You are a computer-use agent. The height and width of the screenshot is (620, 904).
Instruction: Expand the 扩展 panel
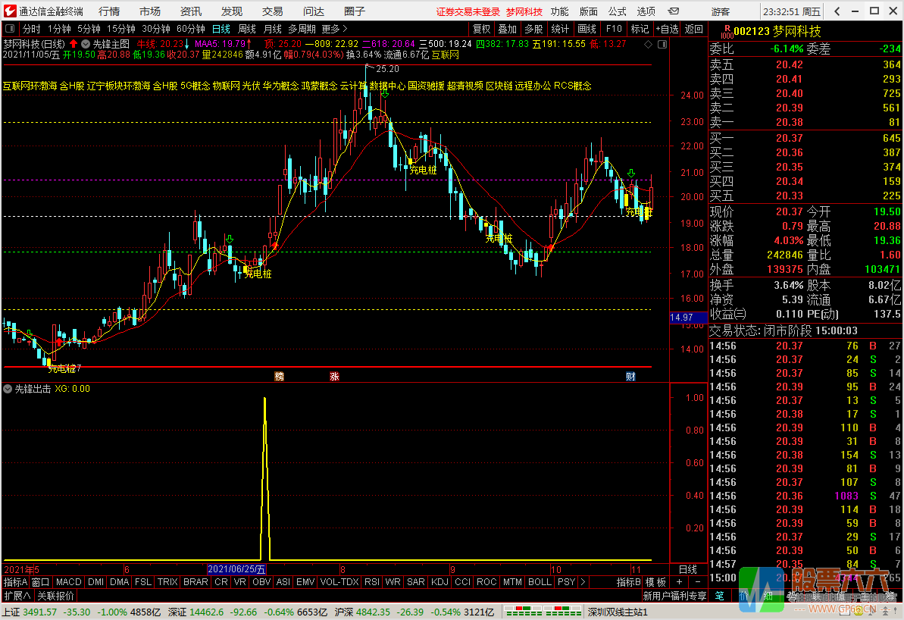18,596
